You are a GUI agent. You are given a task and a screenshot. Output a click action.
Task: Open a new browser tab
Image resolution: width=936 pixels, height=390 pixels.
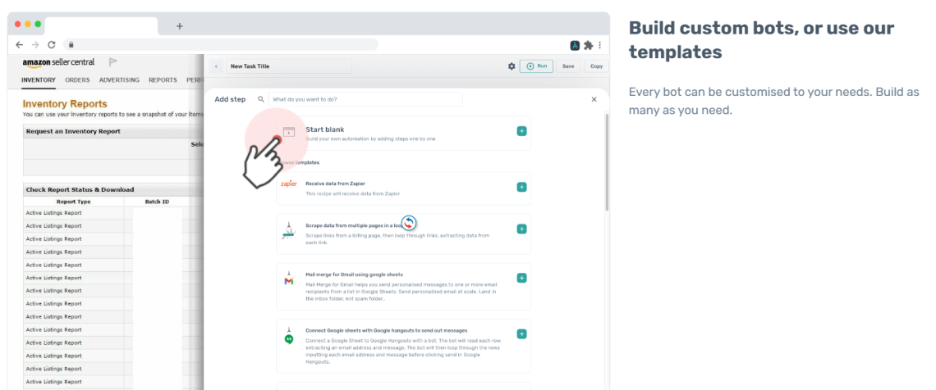point(179,26)
